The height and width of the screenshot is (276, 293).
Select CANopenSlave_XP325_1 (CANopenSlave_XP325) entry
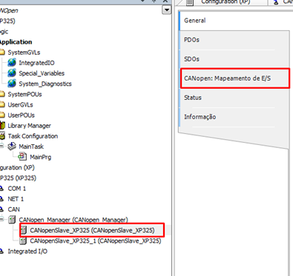coord(96,240)
